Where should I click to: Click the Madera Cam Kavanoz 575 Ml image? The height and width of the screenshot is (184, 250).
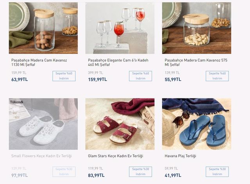(196, 28)
